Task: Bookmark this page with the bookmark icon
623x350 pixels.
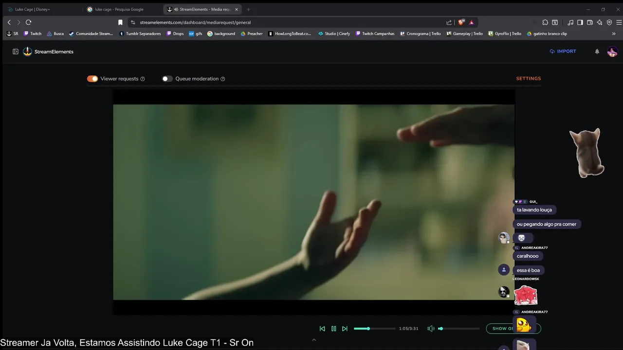Action: tap(120, 22)
